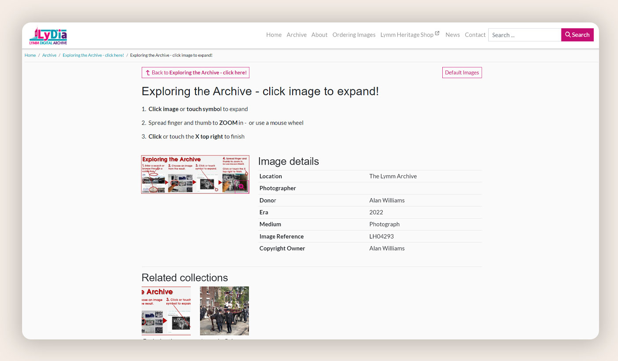Open the About page from the navbar
Screen dimensions: 618x361
pos(319,35)
